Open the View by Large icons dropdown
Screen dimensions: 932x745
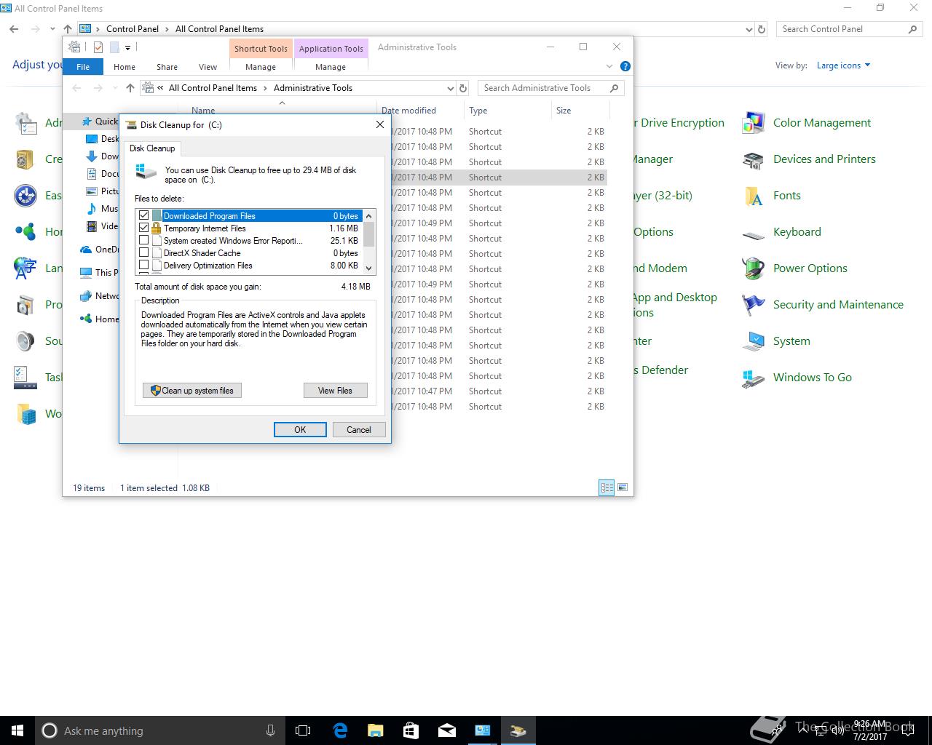coord(843,65)
